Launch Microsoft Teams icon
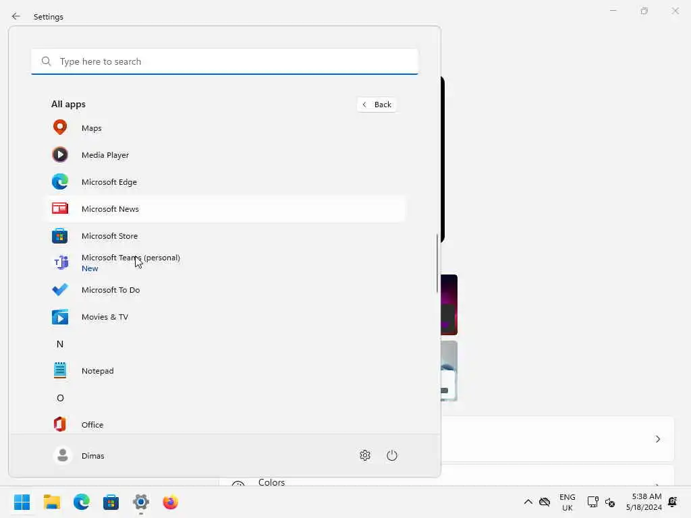The width and height of the screenshot is (691, 518). click(x=61, y=262)
